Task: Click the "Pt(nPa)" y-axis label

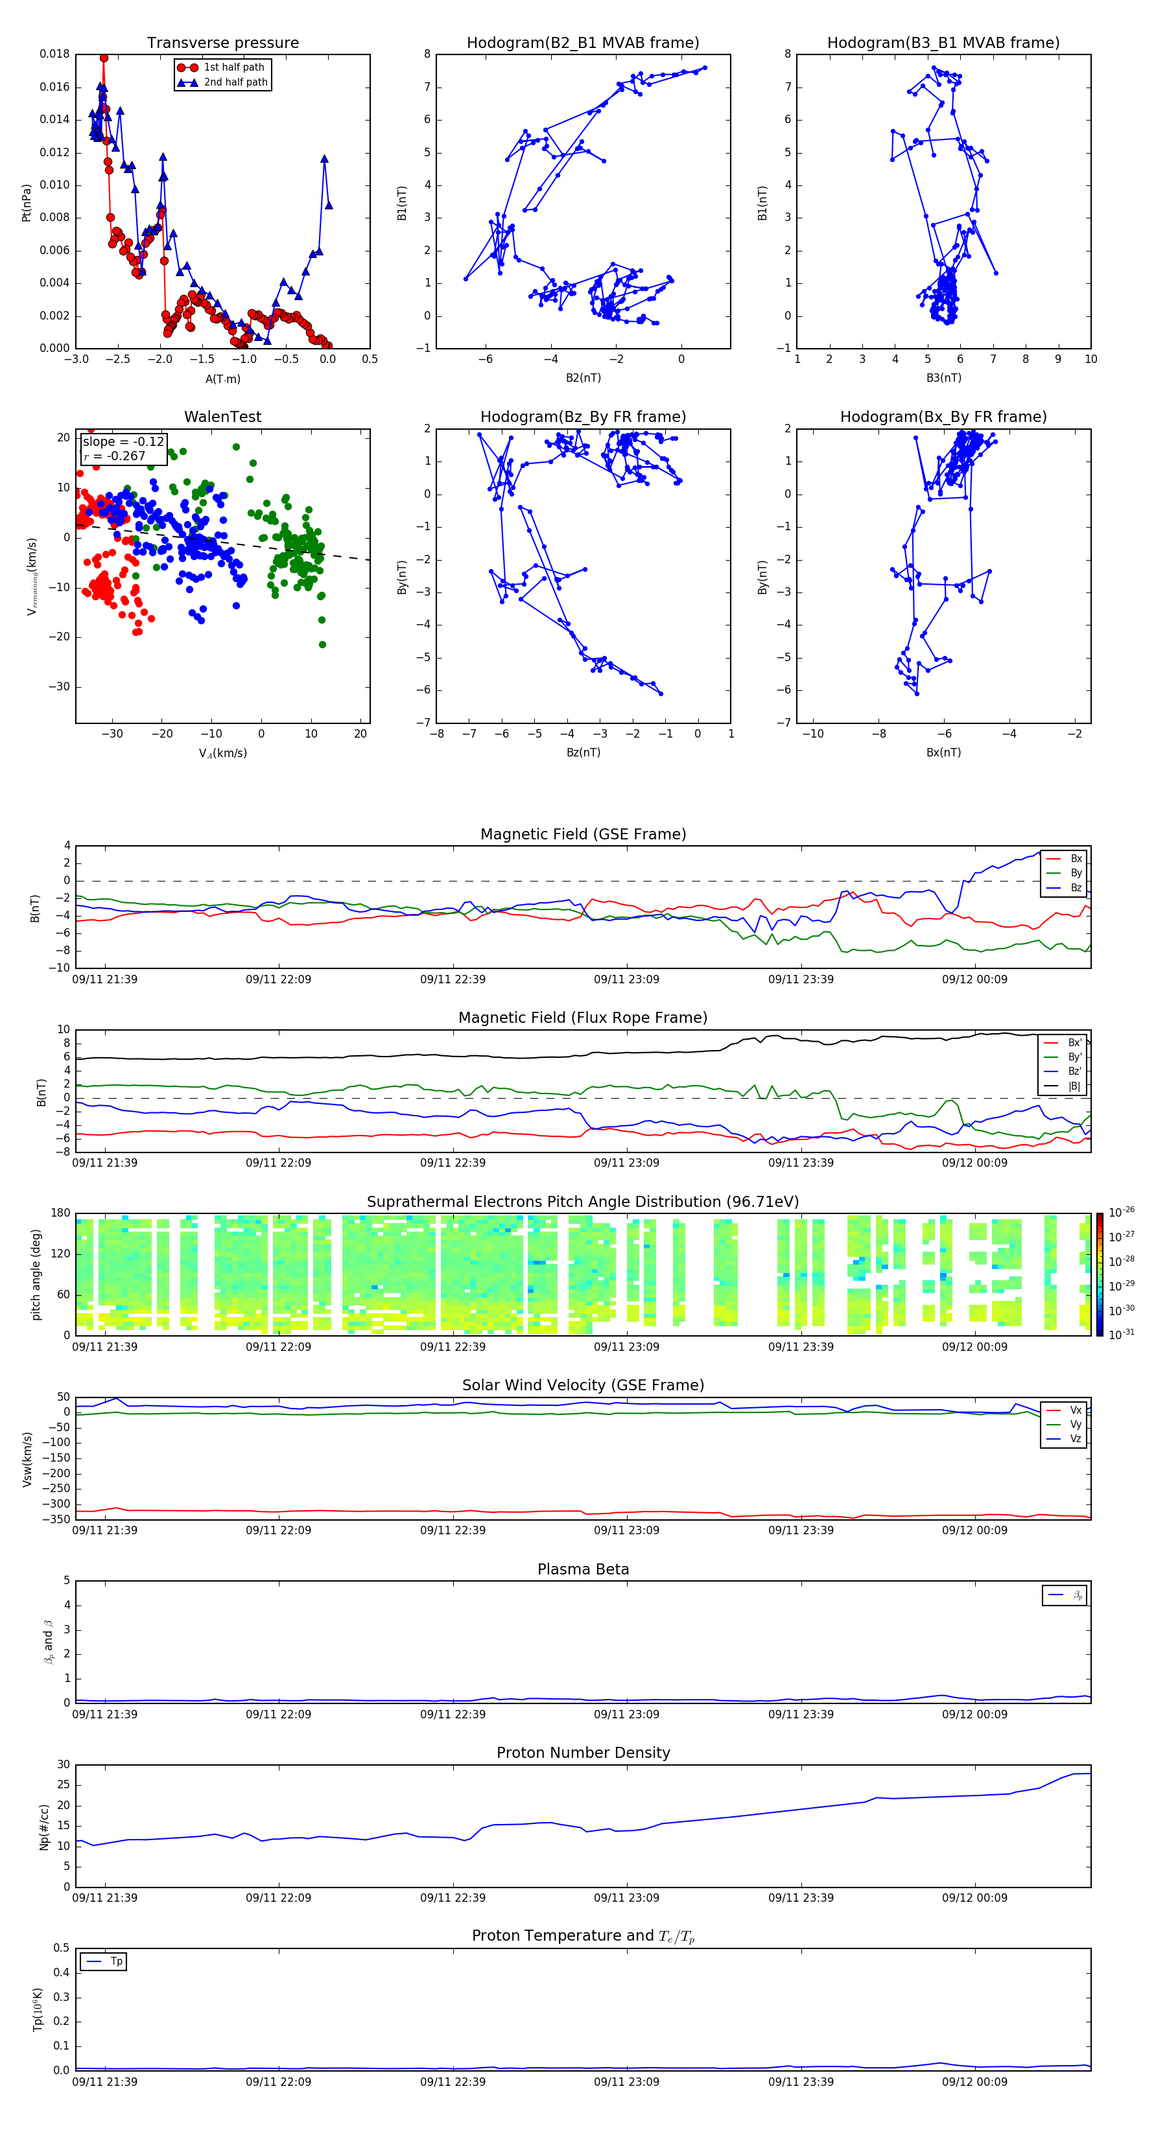Action: [x=26, y=203]
